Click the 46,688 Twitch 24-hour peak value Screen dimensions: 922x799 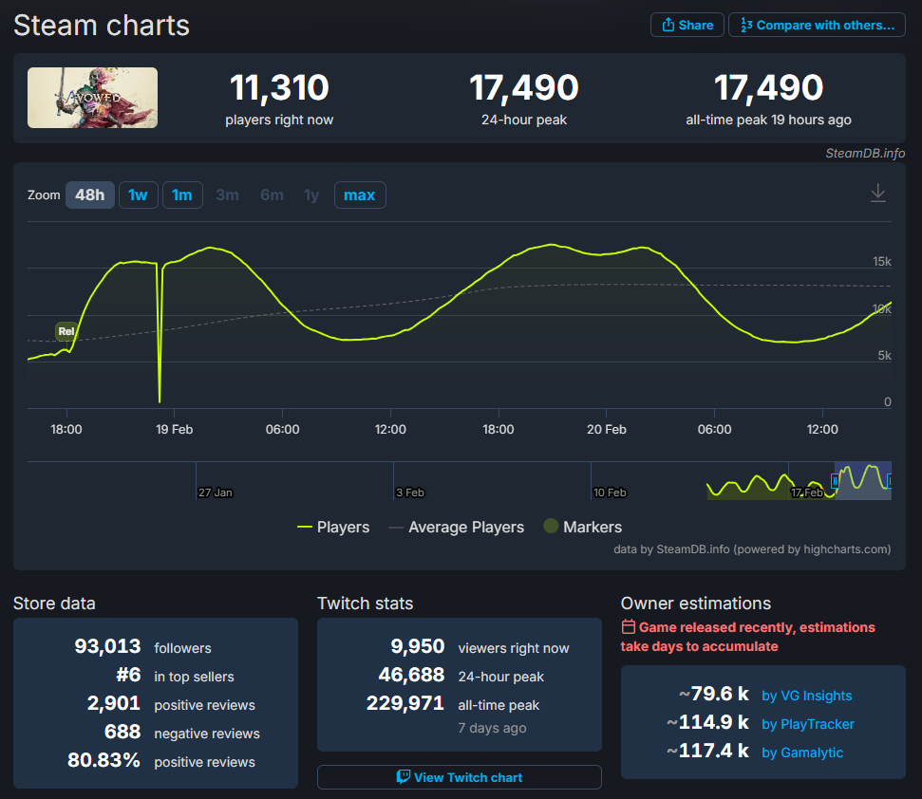[411, 675]
